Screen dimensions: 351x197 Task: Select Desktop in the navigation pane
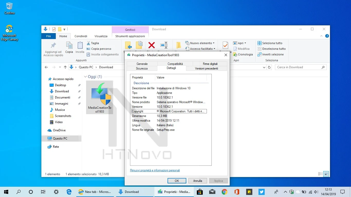tap(60, 85)
